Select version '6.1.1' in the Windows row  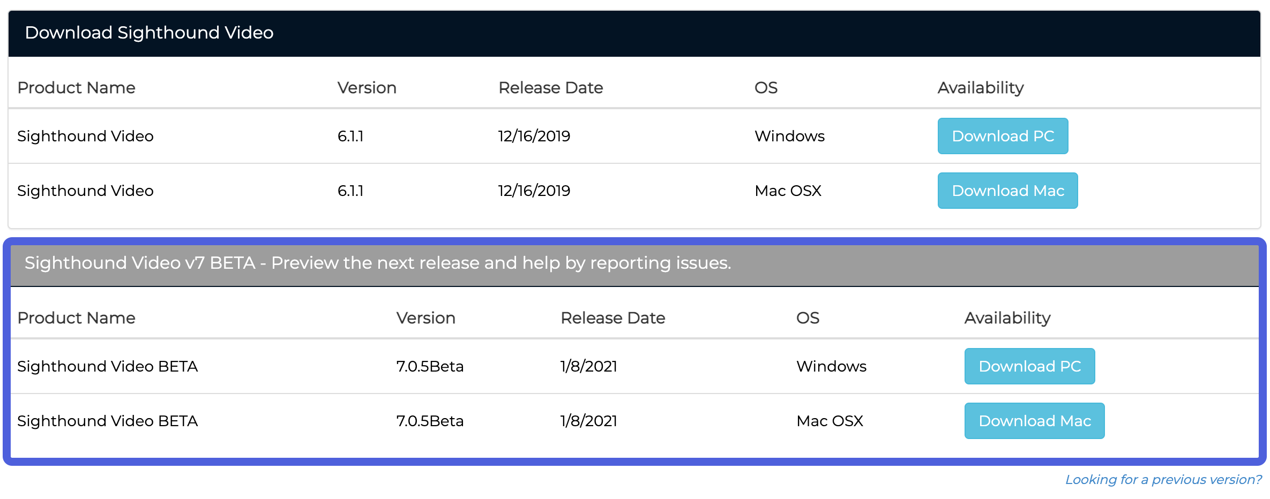(x=350, y=137)
